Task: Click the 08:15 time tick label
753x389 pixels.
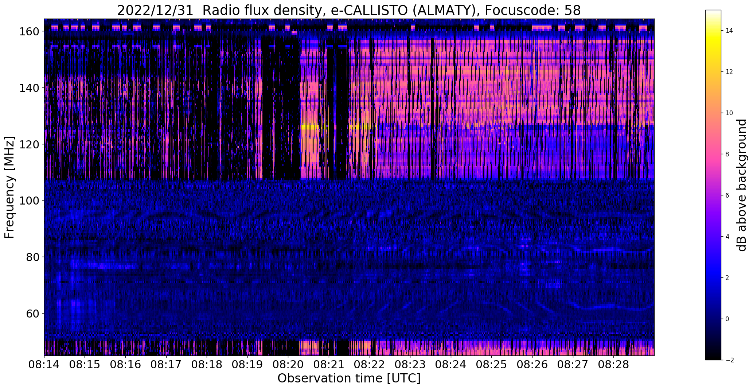Action: coord(85,364)
